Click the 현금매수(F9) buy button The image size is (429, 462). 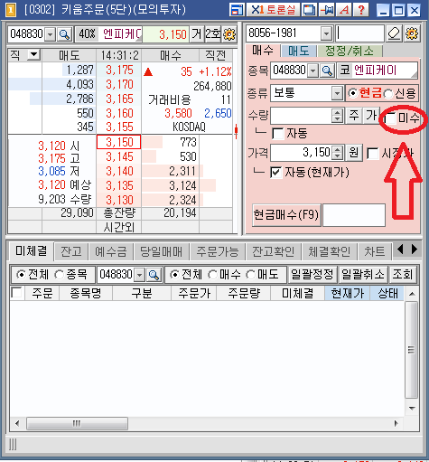click(286, 215)
